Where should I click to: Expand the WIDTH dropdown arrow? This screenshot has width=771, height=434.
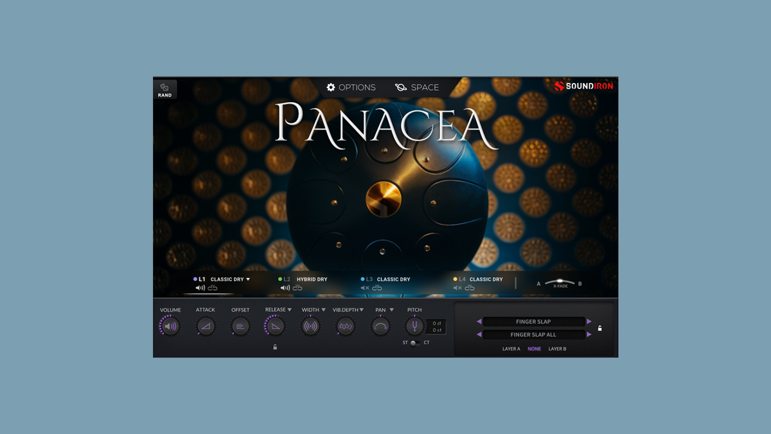324,310
